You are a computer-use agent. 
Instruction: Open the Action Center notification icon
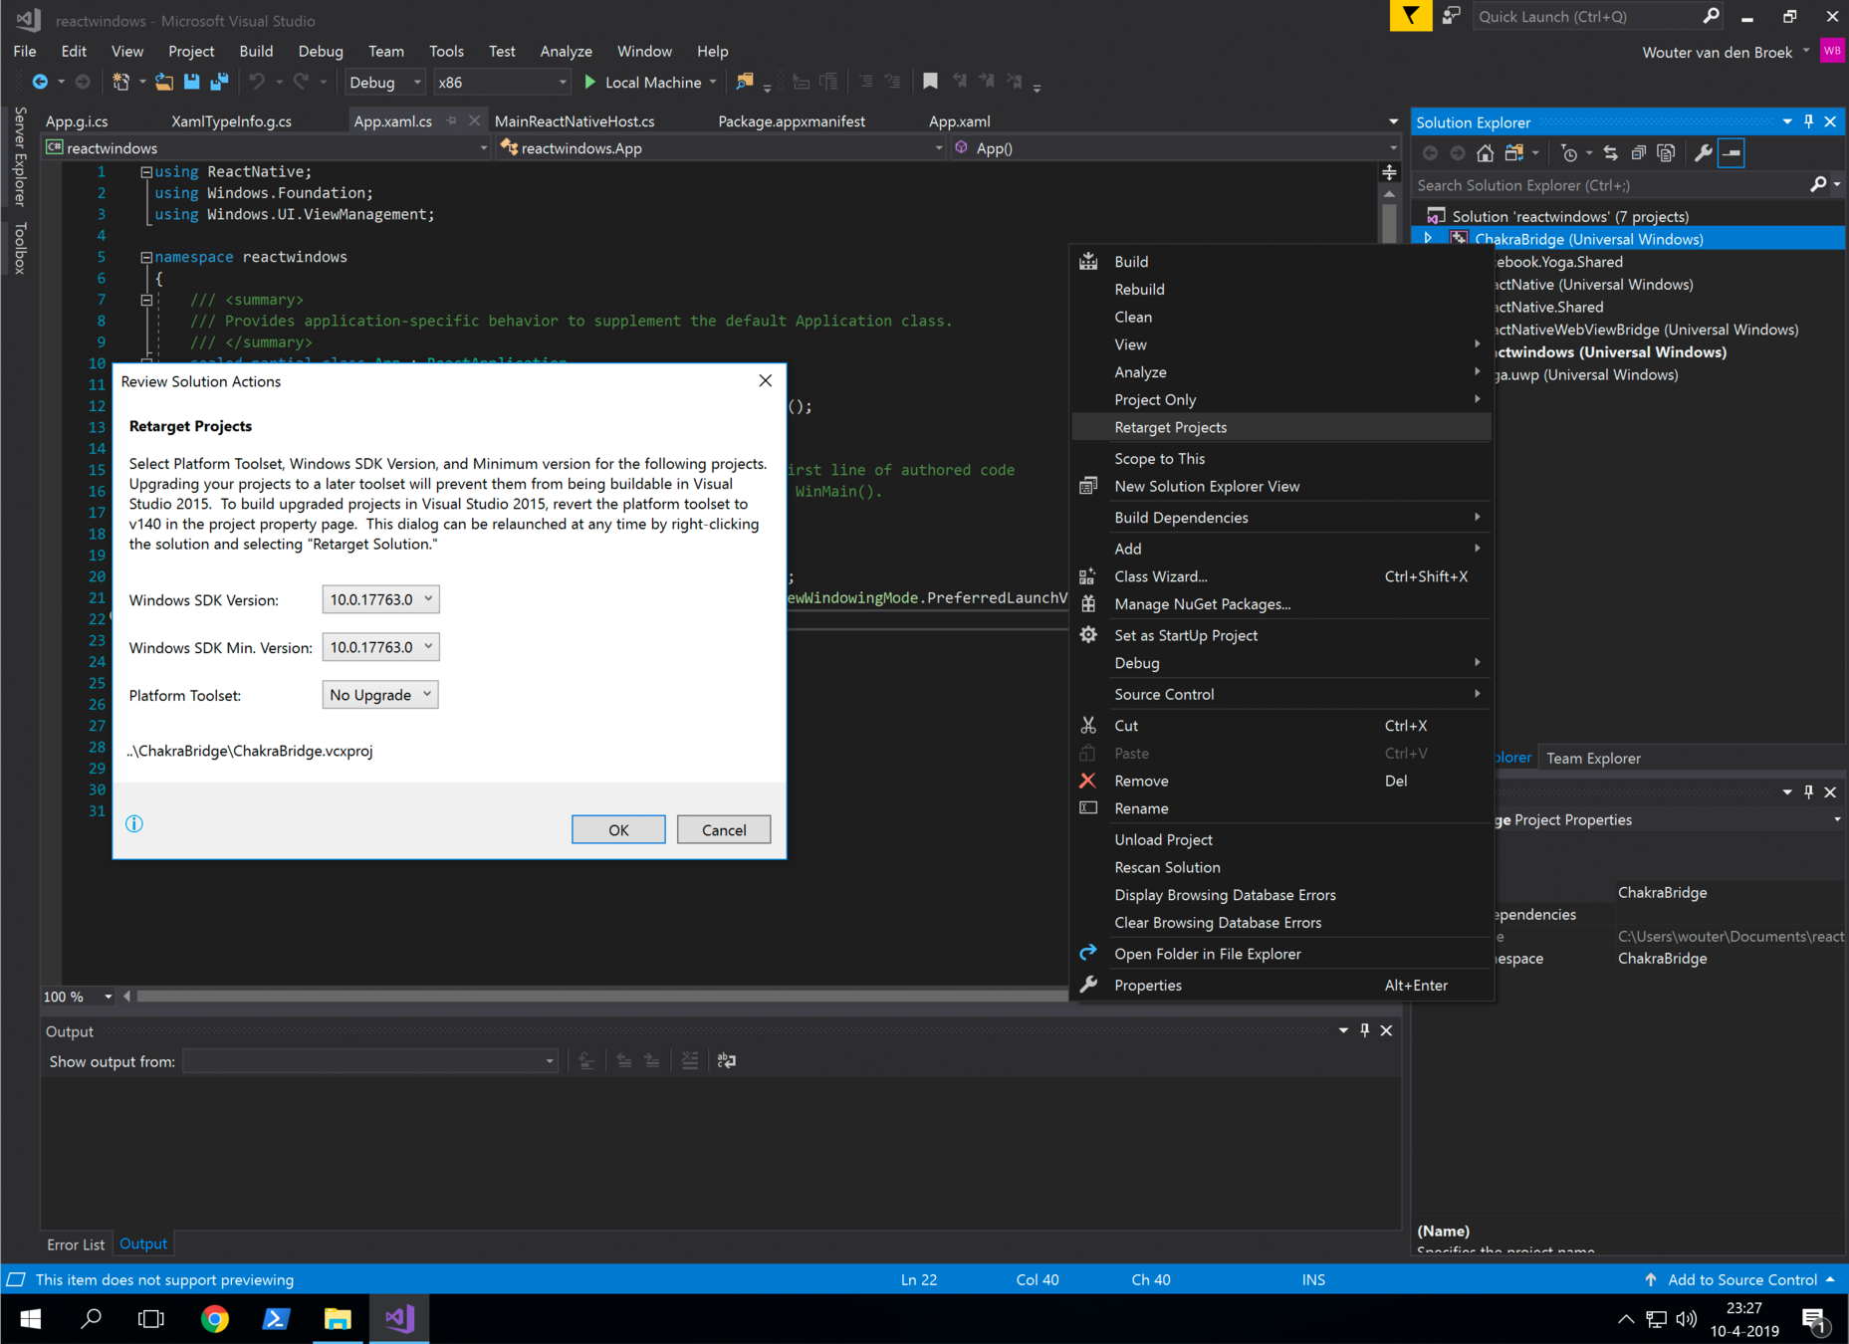[1816, 1319]
